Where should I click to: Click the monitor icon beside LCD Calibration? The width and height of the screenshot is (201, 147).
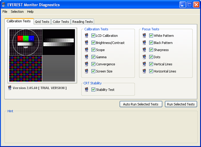click(87, 36)
